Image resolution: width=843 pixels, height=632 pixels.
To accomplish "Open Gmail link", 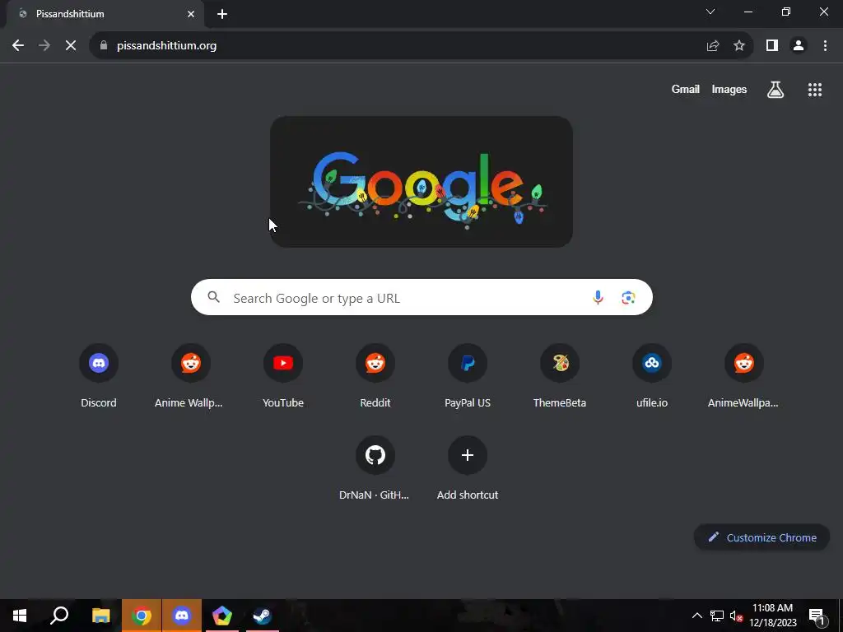I will pos(686,89).
